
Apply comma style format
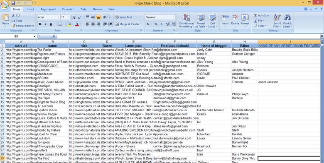(162, 24)
